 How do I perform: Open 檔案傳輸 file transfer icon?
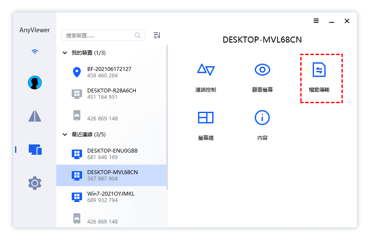point(319,70)
